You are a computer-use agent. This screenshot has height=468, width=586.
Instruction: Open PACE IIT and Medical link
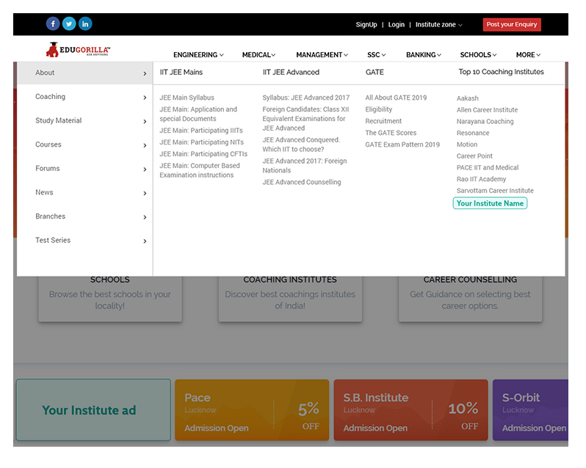tap(488, 167)
